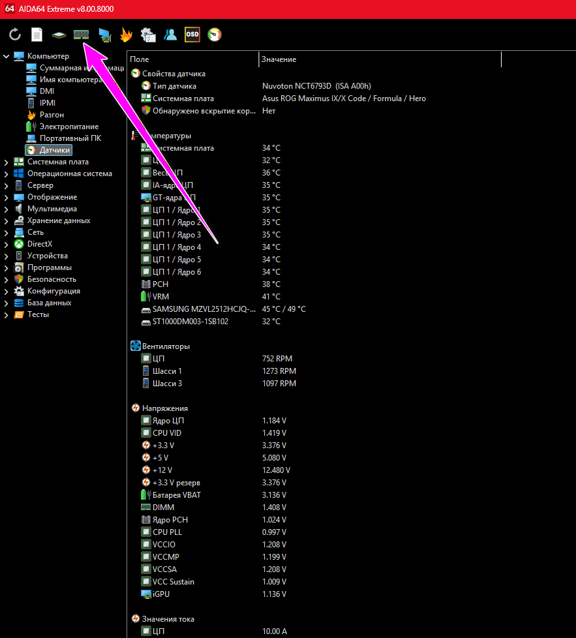The width and height of the screenshot is (576, 638).
Task: Click the Refresh toolbar icon
Action: click(x=15, y=35)
